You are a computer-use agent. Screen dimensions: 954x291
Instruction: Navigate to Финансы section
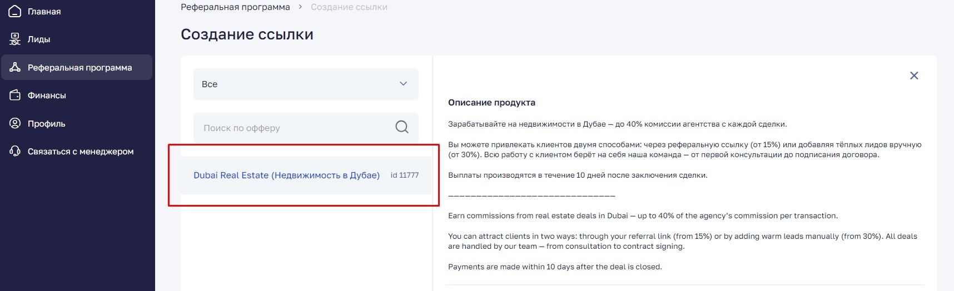pyautogui.click(x=47, y=96)
